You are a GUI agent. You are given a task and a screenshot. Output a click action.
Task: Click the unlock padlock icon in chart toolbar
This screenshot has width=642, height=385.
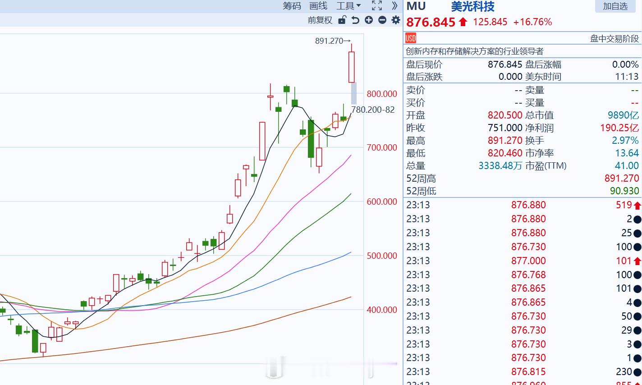click(342, 20)
